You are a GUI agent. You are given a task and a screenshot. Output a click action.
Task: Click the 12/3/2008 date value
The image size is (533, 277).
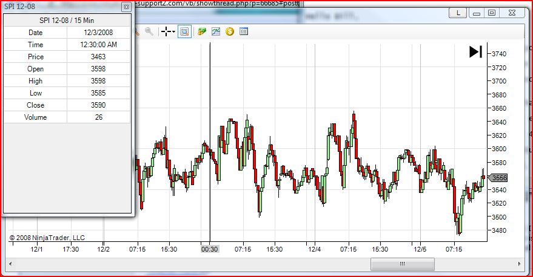pos(98,33)
